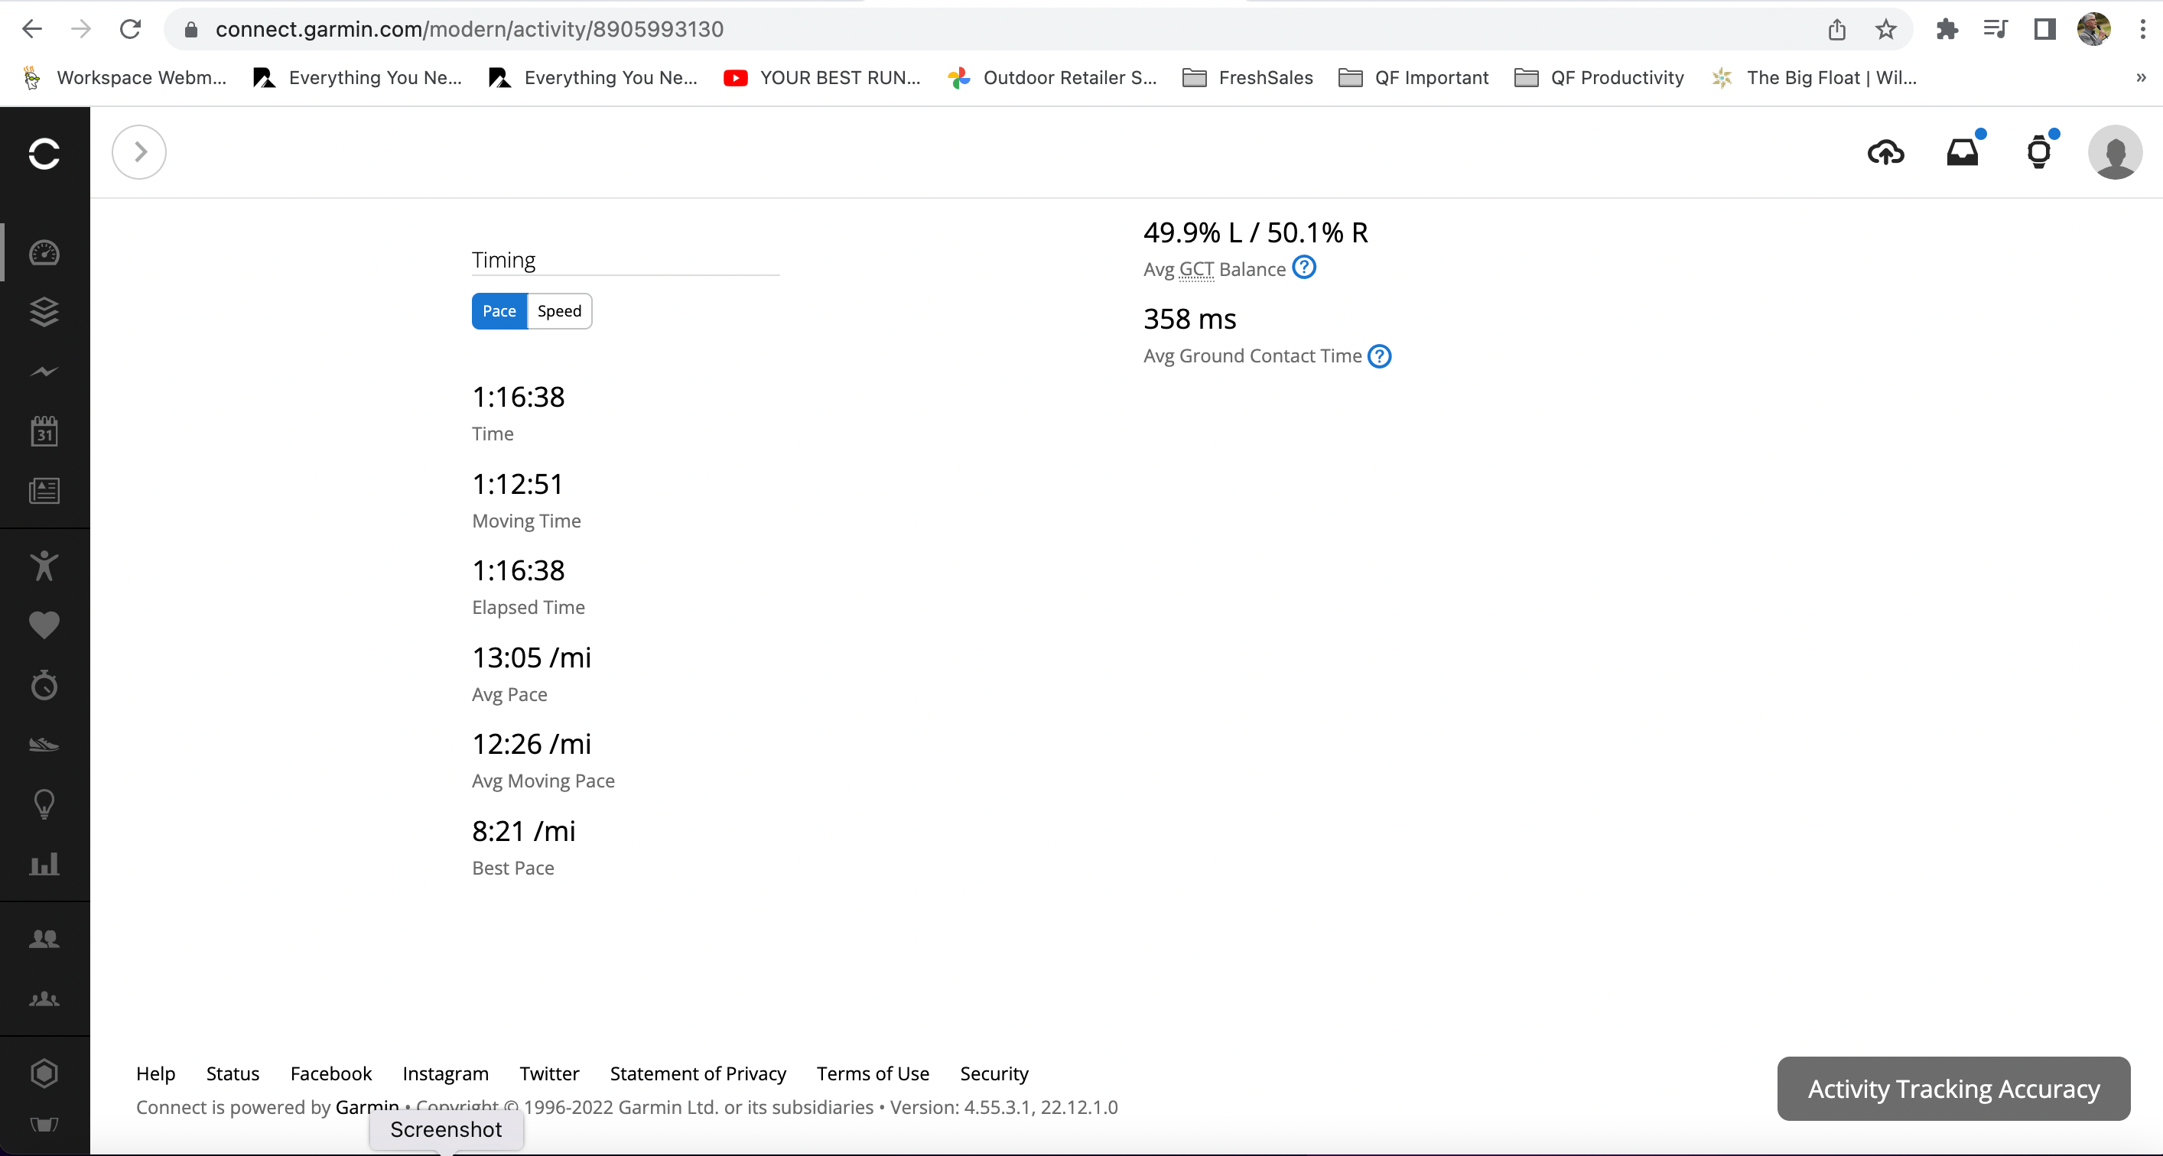Screen dimensions: 2163x1156
Task: Open the Challenges stick-figure sidebar icon
Action: pos(44,566)
